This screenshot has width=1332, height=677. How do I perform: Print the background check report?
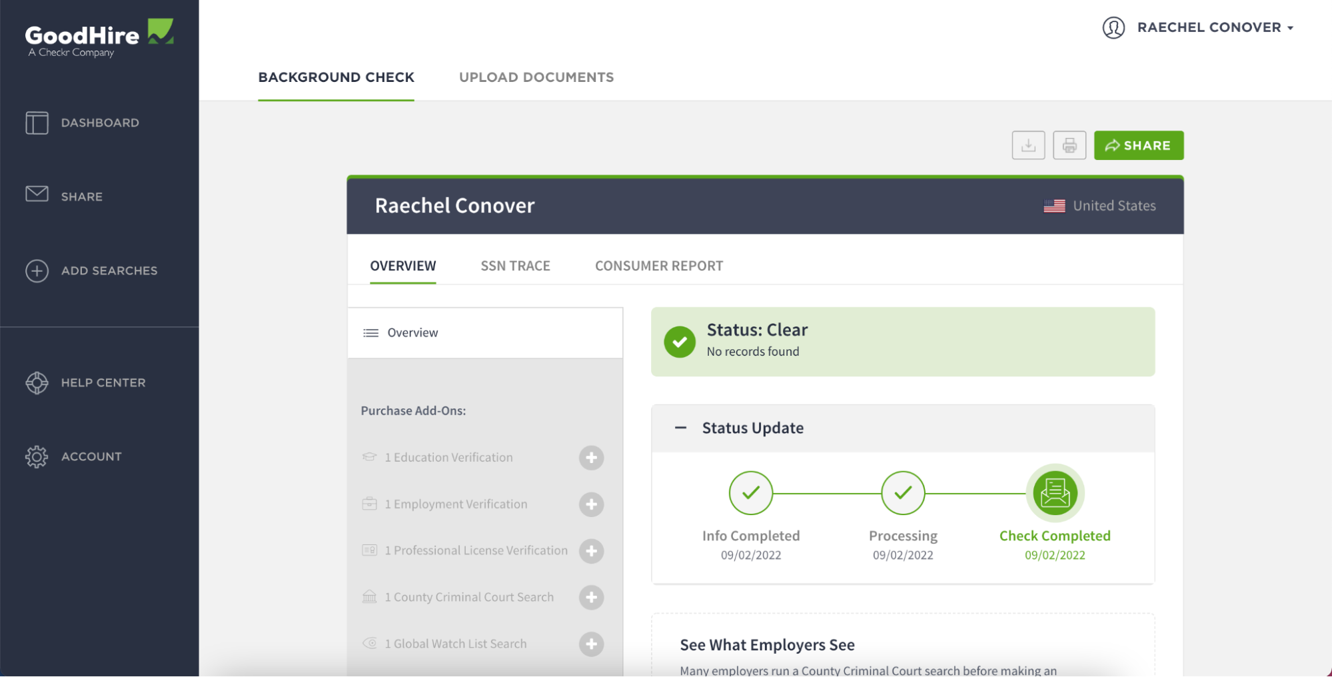pyautogui.click(x=1069, y=145)
